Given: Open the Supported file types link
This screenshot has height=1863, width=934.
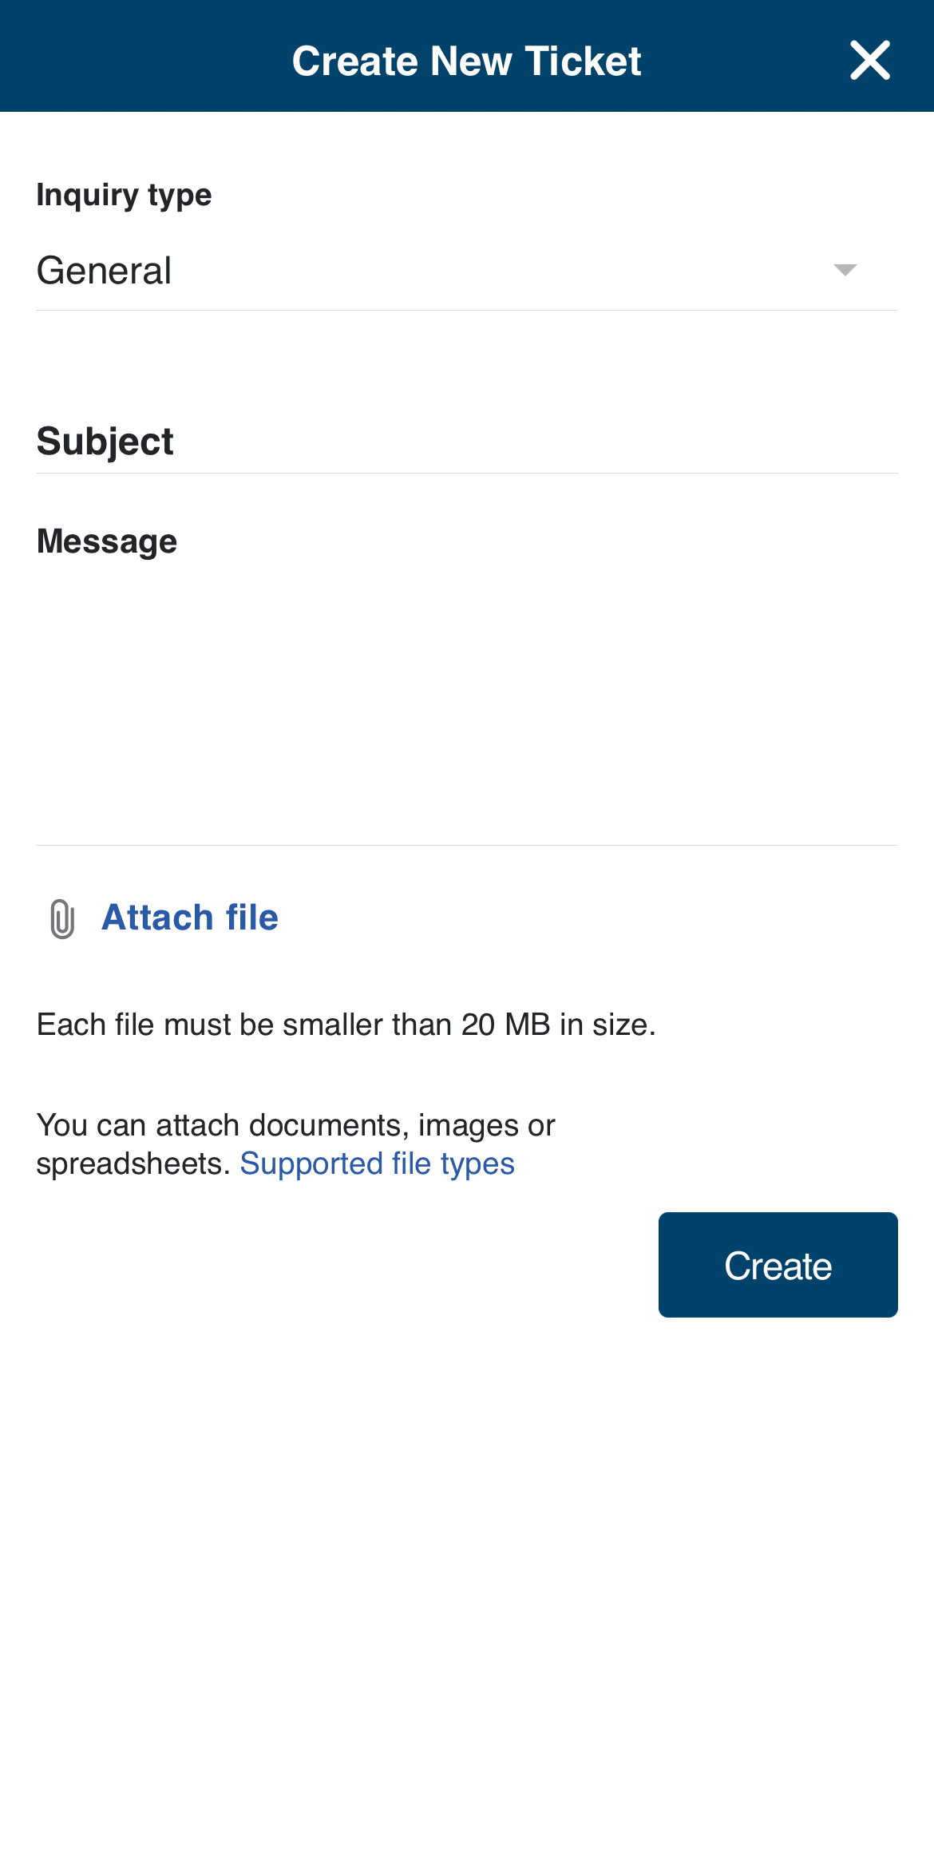Looking at the screenshot, I should click(377, 1164).
